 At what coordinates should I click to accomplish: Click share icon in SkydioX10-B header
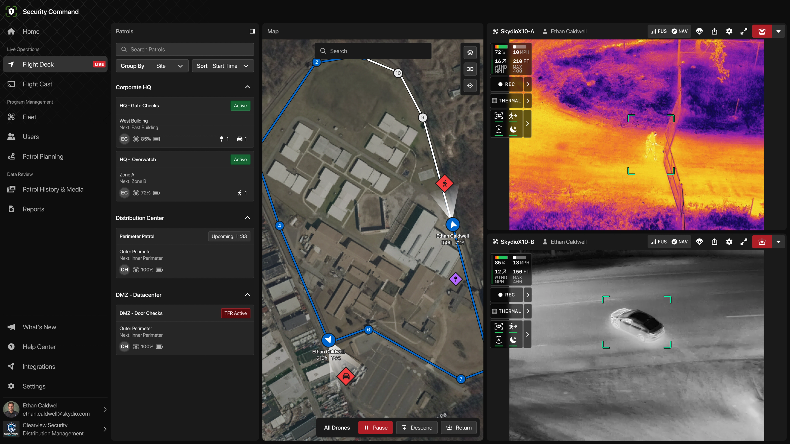click(x=714, y=242)
